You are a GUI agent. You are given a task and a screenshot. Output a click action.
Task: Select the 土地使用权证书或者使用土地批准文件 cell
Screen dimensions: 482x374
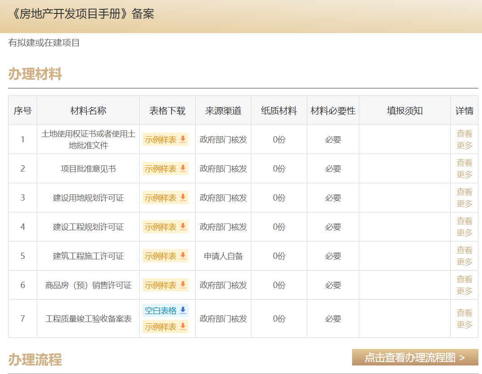coord(88,139)
